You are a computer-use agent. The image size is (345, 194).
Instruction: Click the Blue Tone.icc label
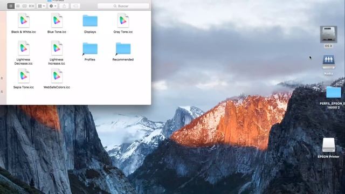57,32
